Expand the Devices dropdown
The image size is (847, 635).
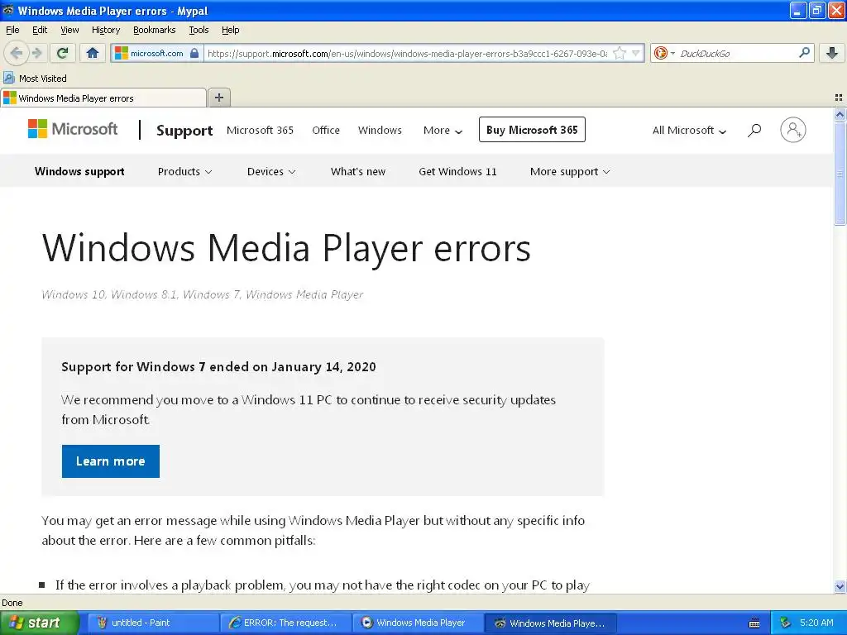coord(271,171)
